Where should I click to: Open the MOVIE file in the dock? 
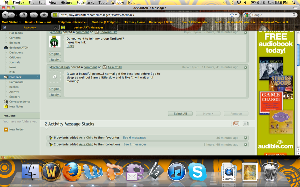[229, 172]
